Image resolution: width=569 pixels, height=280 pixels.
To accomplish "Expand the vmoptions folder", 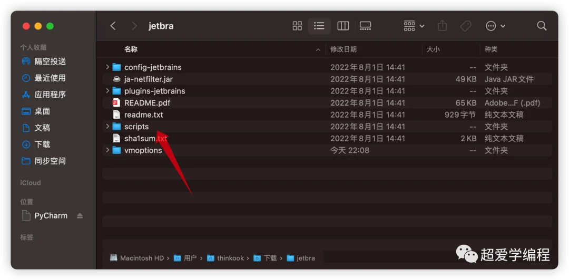I will tap(107, 150).
